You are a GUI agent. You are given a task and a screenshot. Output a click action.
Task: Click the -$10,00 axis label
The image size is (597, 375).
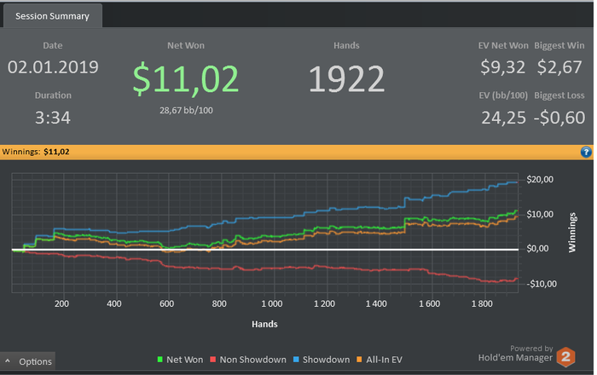[541, 284]
